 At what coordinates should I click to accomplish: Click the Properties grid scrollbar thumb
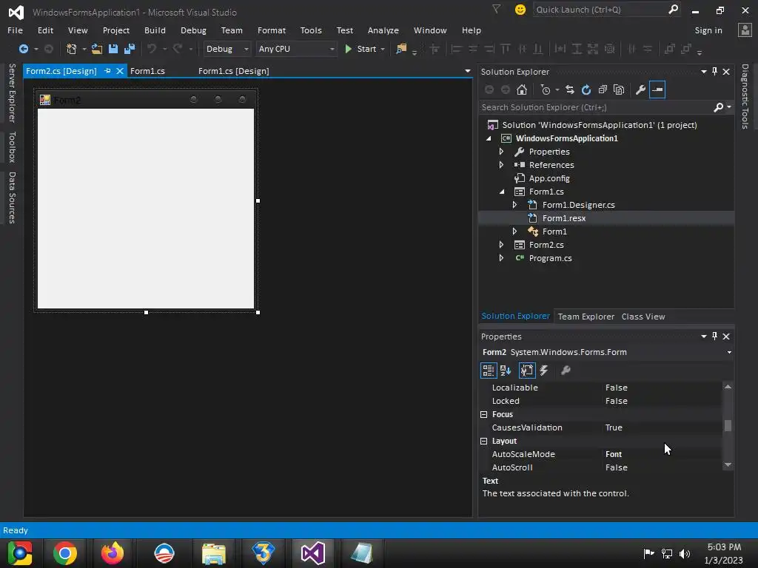(728, 425)
